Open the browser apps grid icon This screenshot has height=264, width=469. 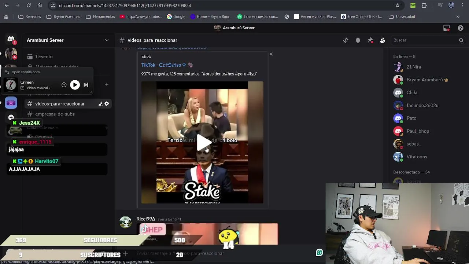(x=6, y=16)
